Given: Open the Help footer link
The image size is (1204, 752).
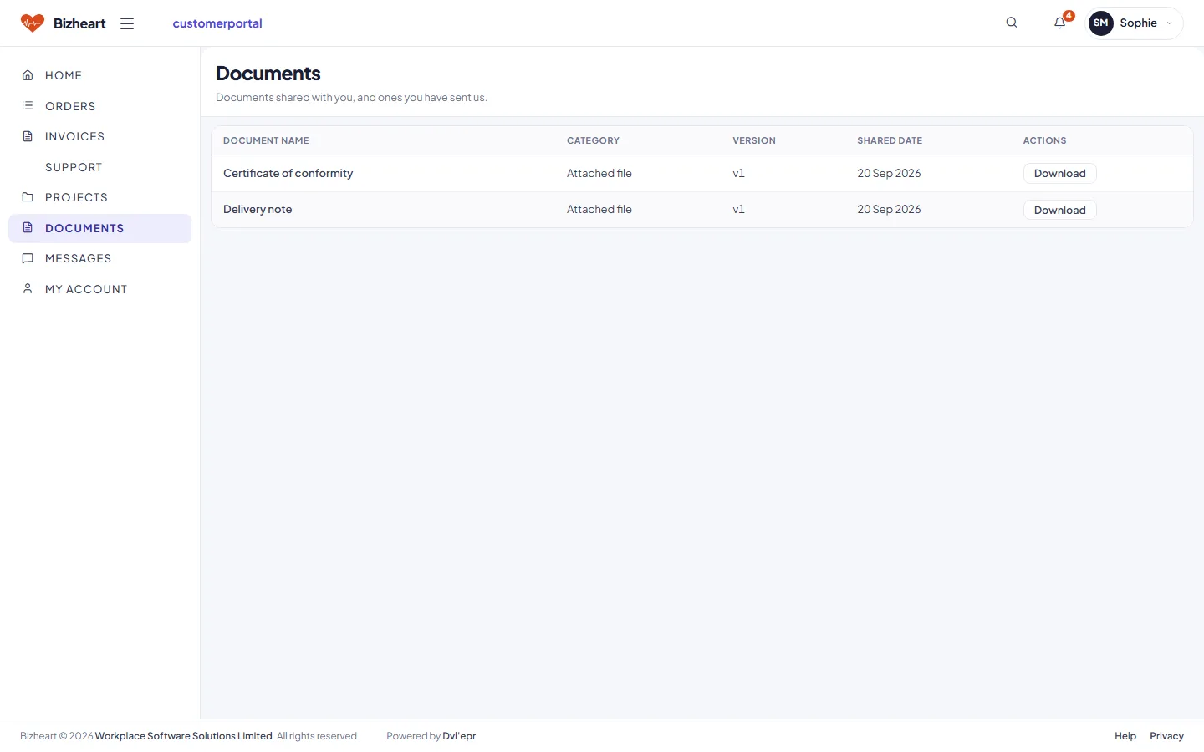Looking at the screenshot, I should 1125,736.
